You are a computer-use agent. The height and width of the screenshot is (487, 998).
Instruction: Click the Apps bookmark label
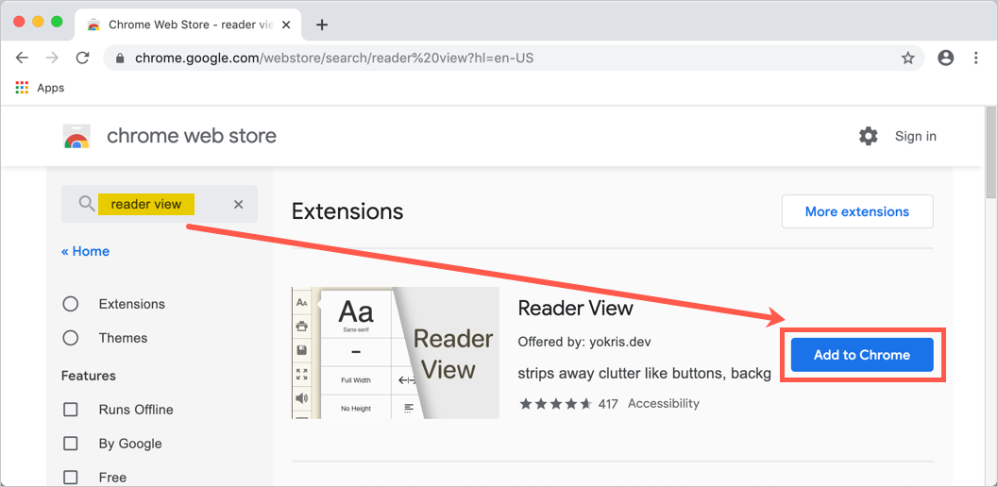click(50, 88)
